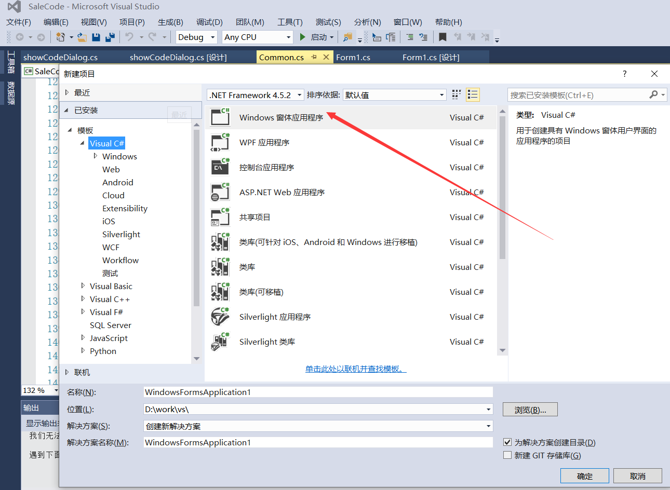Click the 确定 button
Viewport: 670px width, 490px height.
click(585, 476)
